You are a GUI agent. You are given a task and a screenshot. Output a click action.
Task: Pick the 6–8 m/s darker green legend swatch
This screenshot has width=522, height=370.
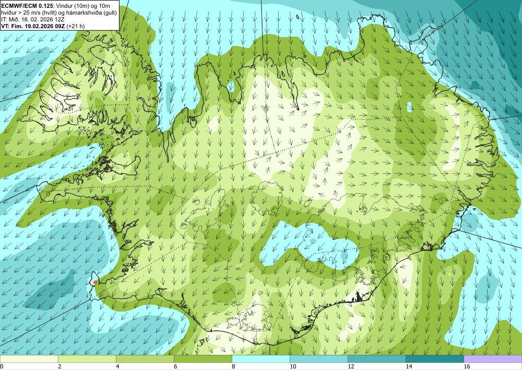click(x=203, y=359)
